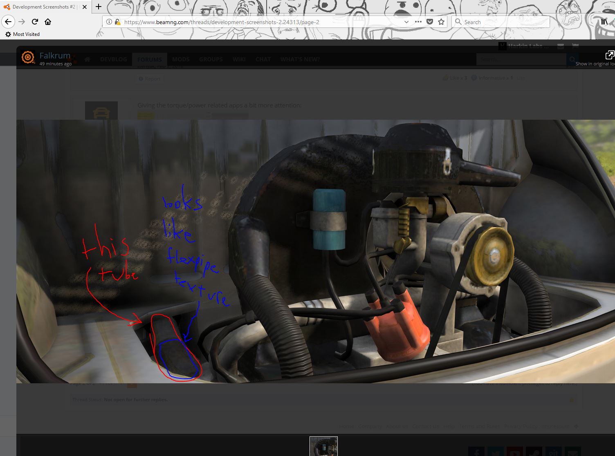Open the CHAT navigation item

click(x=263, y=59)
